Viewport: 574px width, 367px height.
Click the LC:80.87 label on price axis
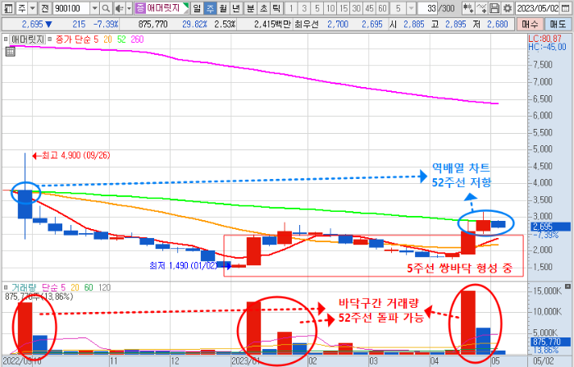point(544,38)
